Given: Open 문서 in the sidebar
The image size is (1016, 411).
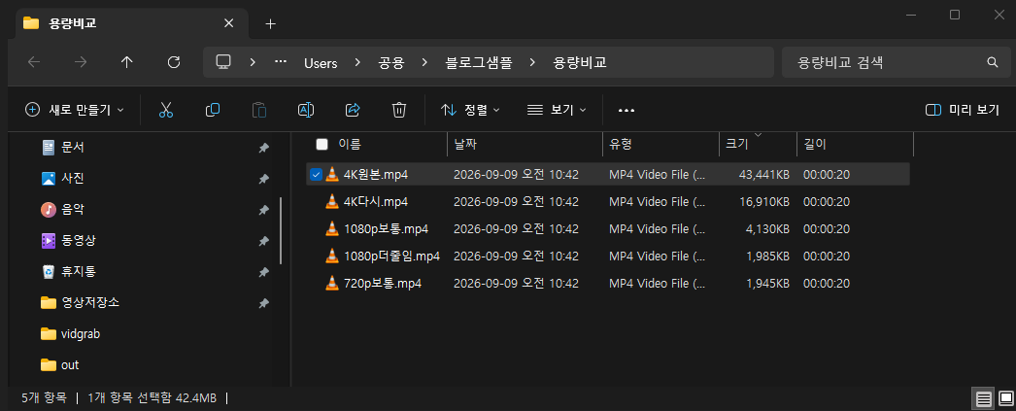Looking at the screenshot, I should pyautogui.click(x=73, y=148).
